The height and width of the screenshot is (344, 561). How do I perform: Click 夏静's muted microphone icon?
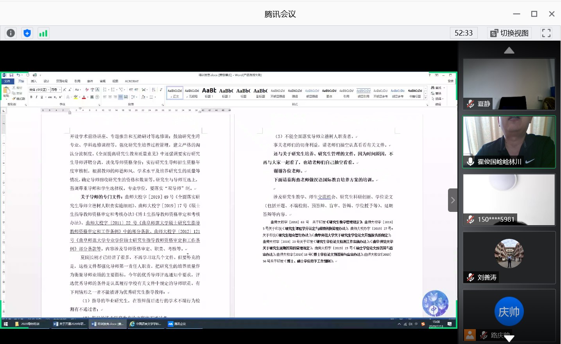(471, 104)
